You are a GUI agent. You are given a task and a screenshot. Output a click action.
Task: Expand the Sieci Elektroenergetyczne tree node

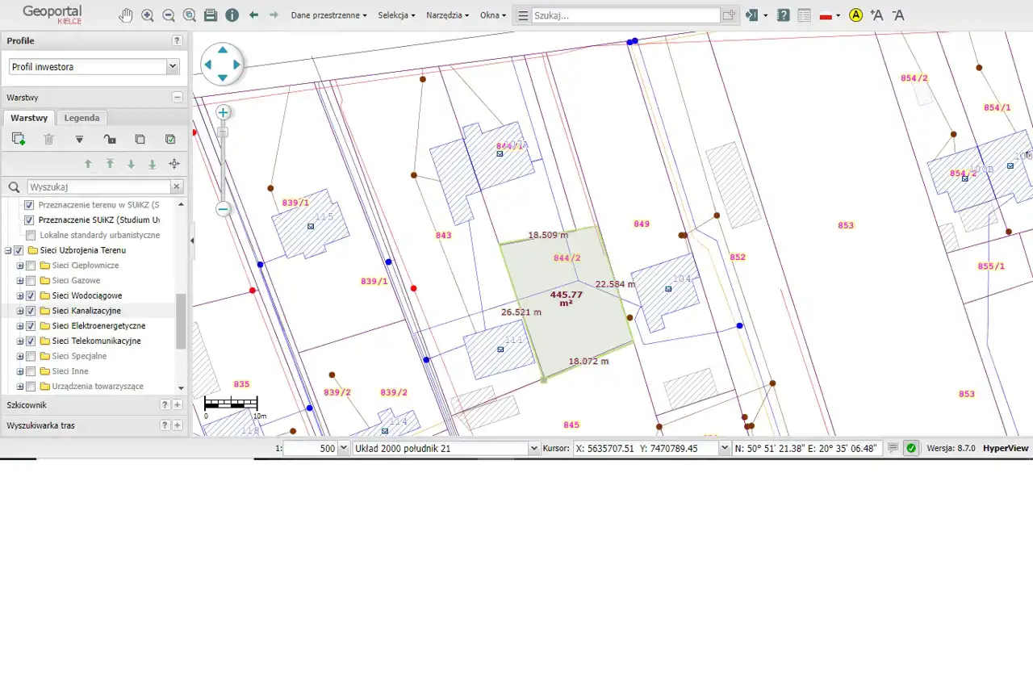click(20, 326)
